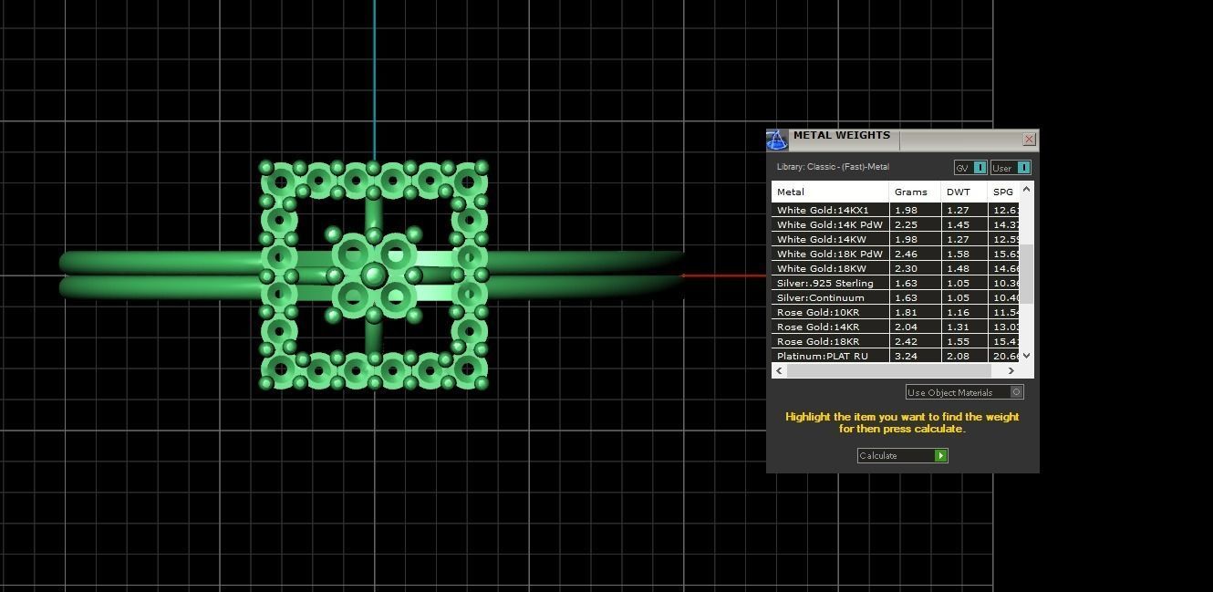Viewport: 1213px width, 592px height.
Task: Click the horizontal scrollbar thumb in the metal list
Action: [x=889, y=370]
